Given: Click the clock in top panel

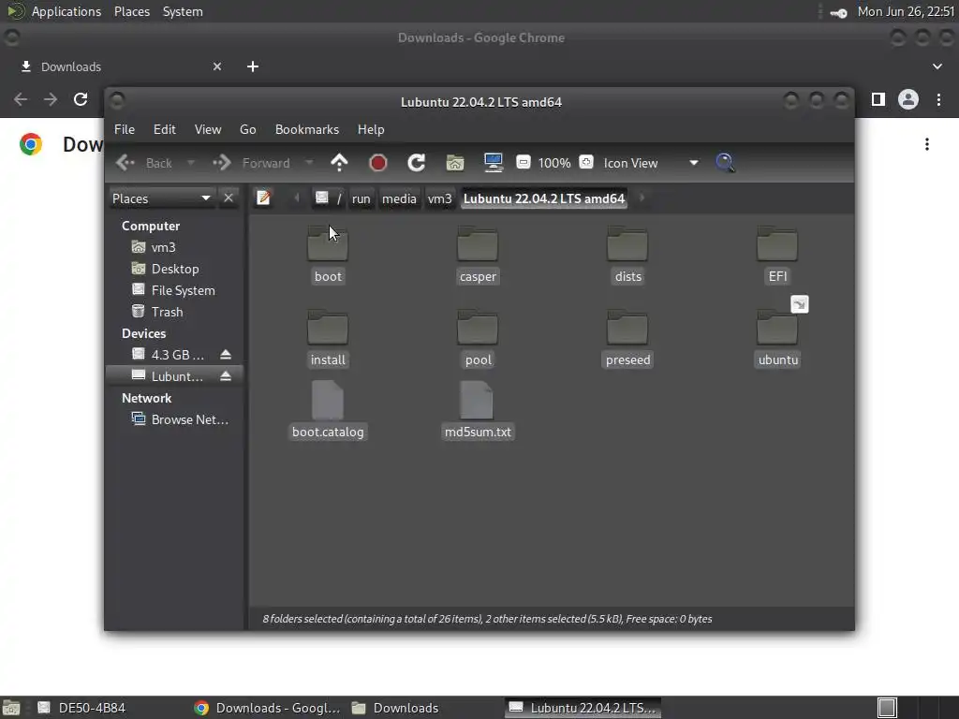Looking at the screenshot, I should (906, 11).
